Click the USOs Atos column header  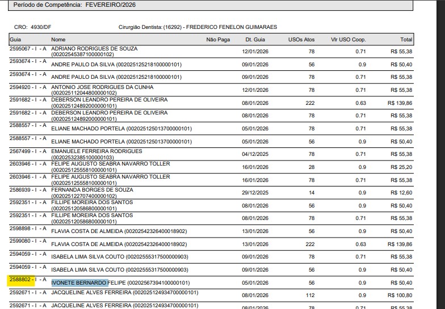[301, 40]
